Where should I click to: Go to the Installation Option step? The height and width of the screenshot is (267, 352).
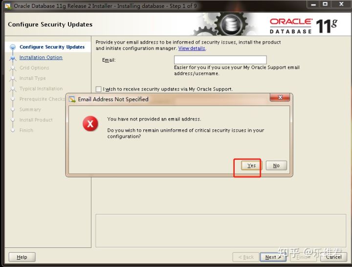point(41,57)
